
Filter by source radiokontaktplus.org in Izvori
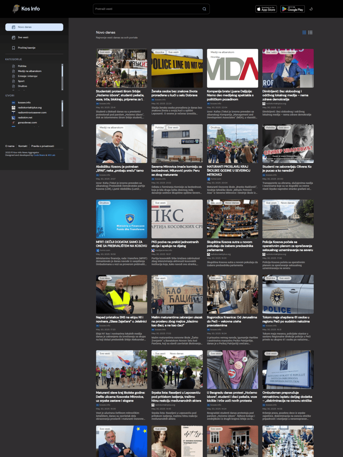pos(30,107)
